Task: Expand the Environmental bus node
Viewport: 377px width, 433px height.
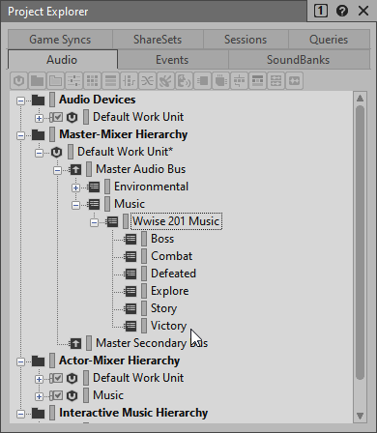Action: pyautogui.click(x=75, y=188)
